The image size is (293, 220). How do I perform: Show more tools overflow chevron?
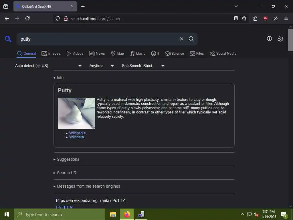point(276,18)
